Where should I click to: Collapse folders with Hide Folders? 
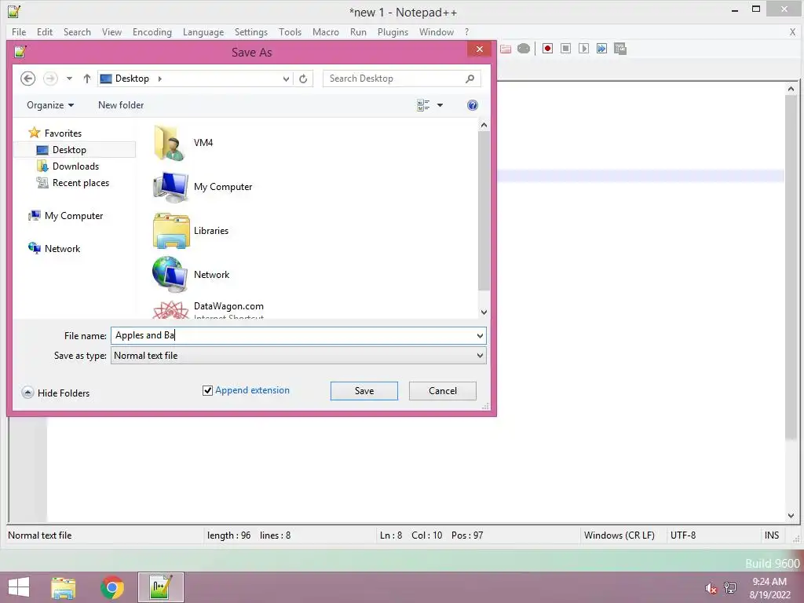point(56,393)
